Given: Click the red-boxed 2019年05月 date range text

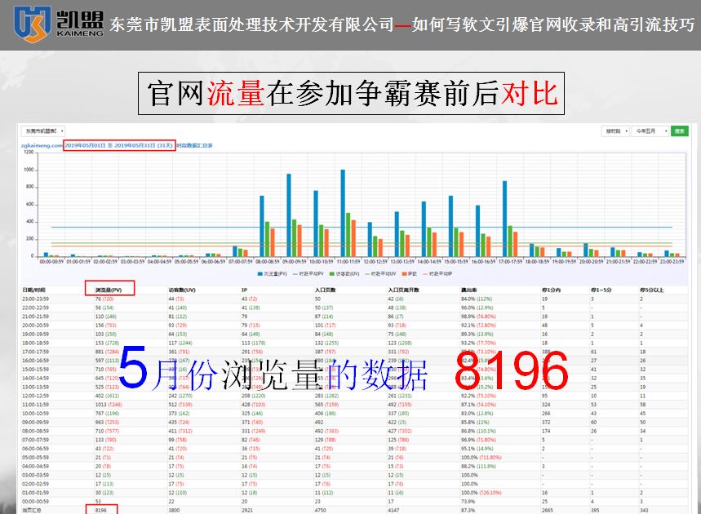Looking at the screenshot, I should [x=118, y=145].
